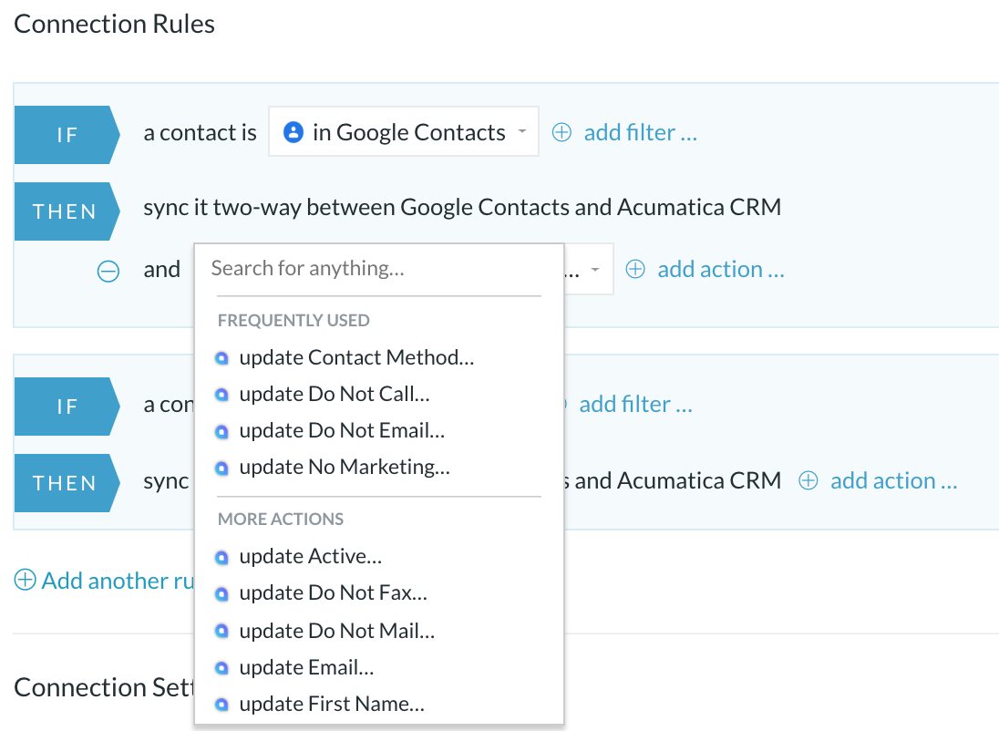Click the 'Search for anything...' field
This screenshot has width=999, height=731.
pyautogui.click(x=378, y=268)
